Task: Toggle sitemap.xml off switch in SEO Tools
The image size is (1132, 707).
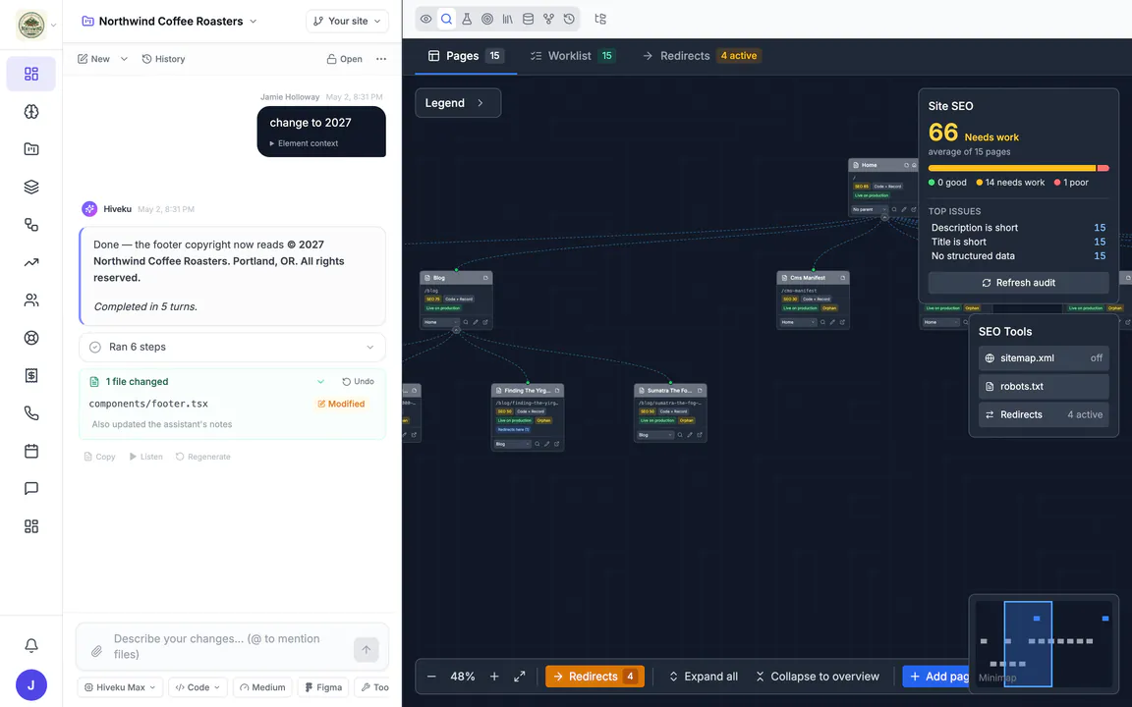Action: pyautogui.click(x=1044, y=357)
